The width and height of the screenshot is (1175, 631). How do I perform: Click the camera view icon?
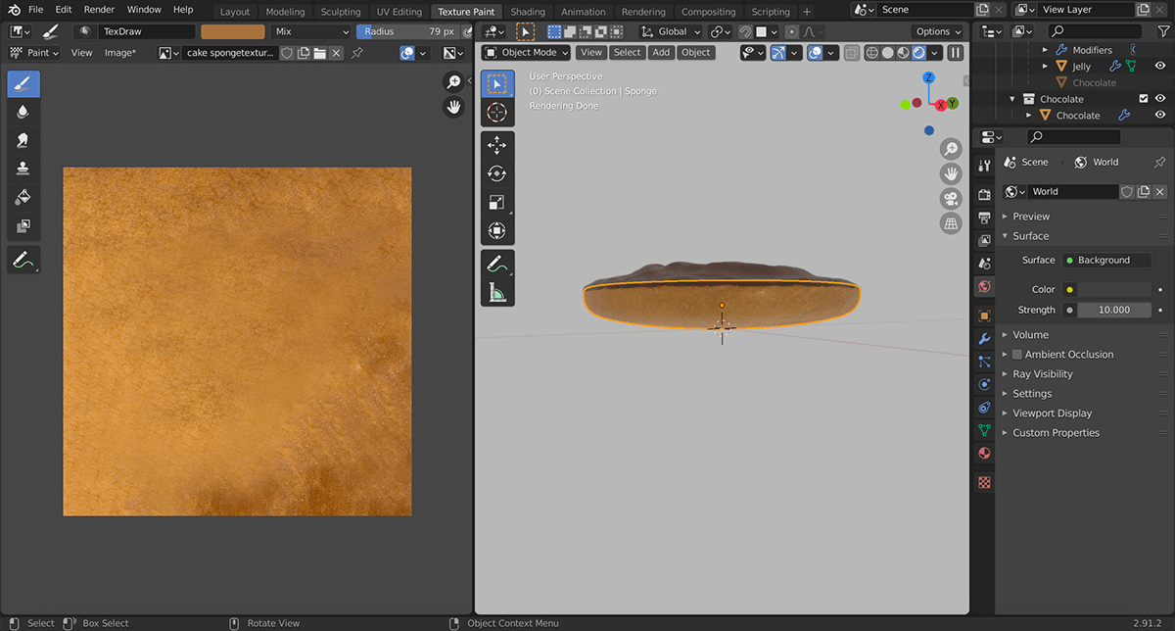[x=950, y=199]
